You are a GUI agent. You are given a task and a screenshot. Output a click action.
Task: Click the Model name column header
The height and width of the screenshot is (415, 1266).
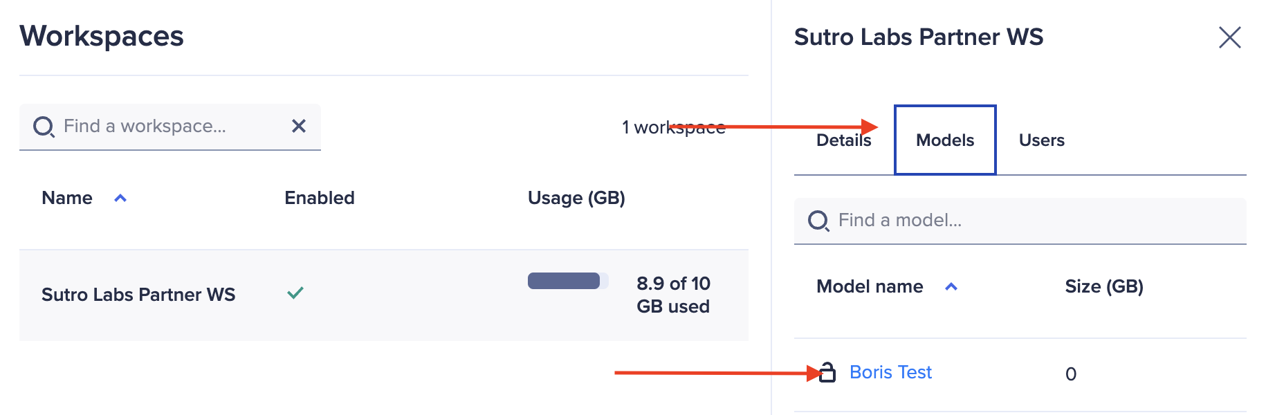tap(870, 286)
